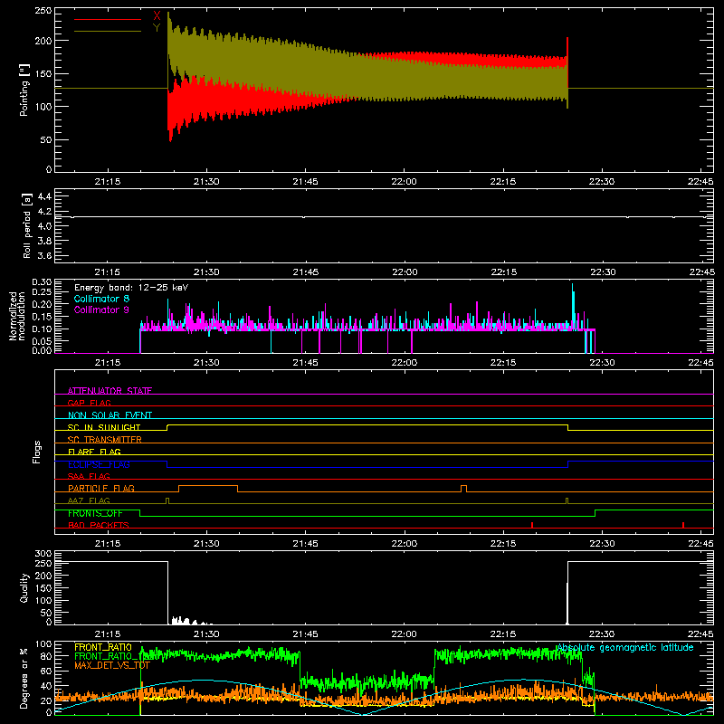
Task: Click the Normalized modulation axis title
Action: click(x=16, y=316)
